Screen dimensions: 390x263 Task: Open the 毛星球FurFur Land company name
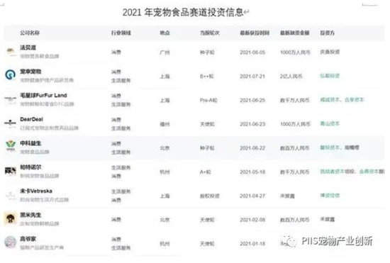[x=43, y=96]
